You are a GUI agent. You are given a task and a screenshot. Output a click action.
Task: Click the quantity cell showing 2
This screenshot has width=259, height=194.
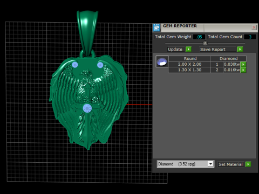click(x=217, y=70)
